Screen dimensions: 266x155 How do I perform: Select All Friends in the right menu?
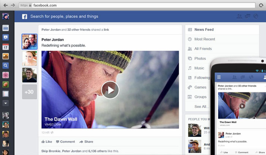pos(222,49)
